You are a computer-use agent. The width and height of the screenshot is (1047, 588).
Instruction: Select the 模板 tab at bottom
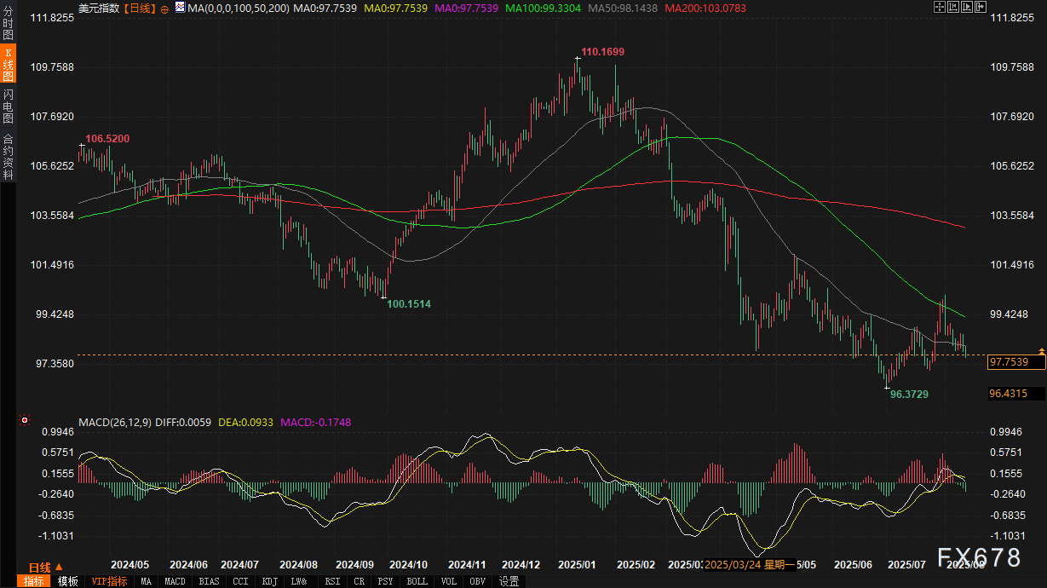point(67,581)
